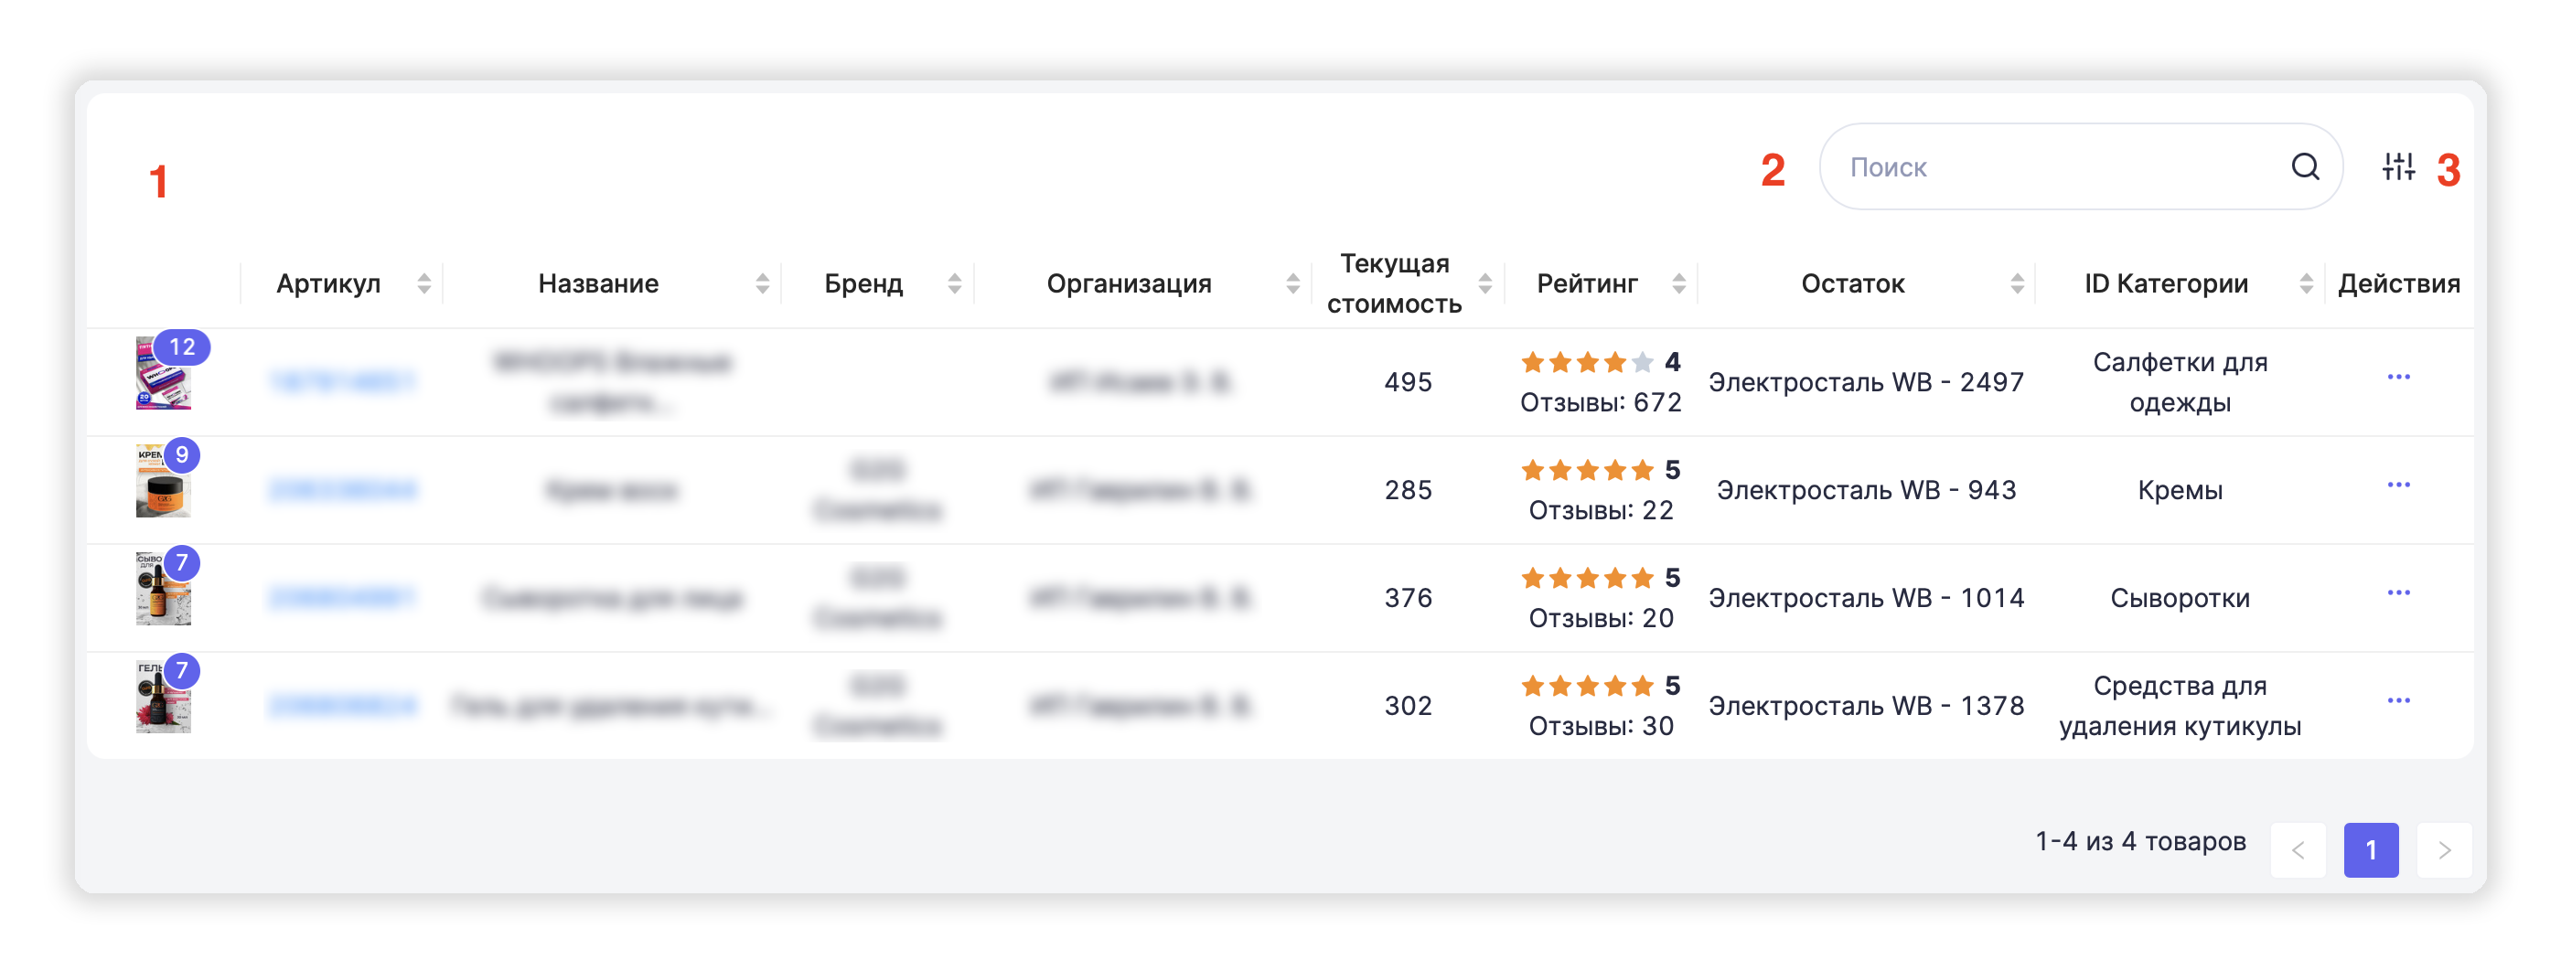This screenshot has width=2561, height=960.
Task: Sort by Текущая стоимость column
Action: point(1484,284)
